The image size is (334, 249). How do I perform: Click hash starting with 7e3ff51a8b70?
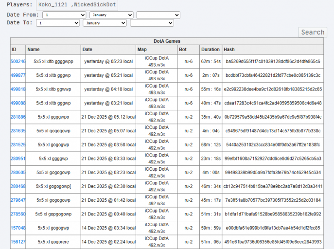pos(273,200)
